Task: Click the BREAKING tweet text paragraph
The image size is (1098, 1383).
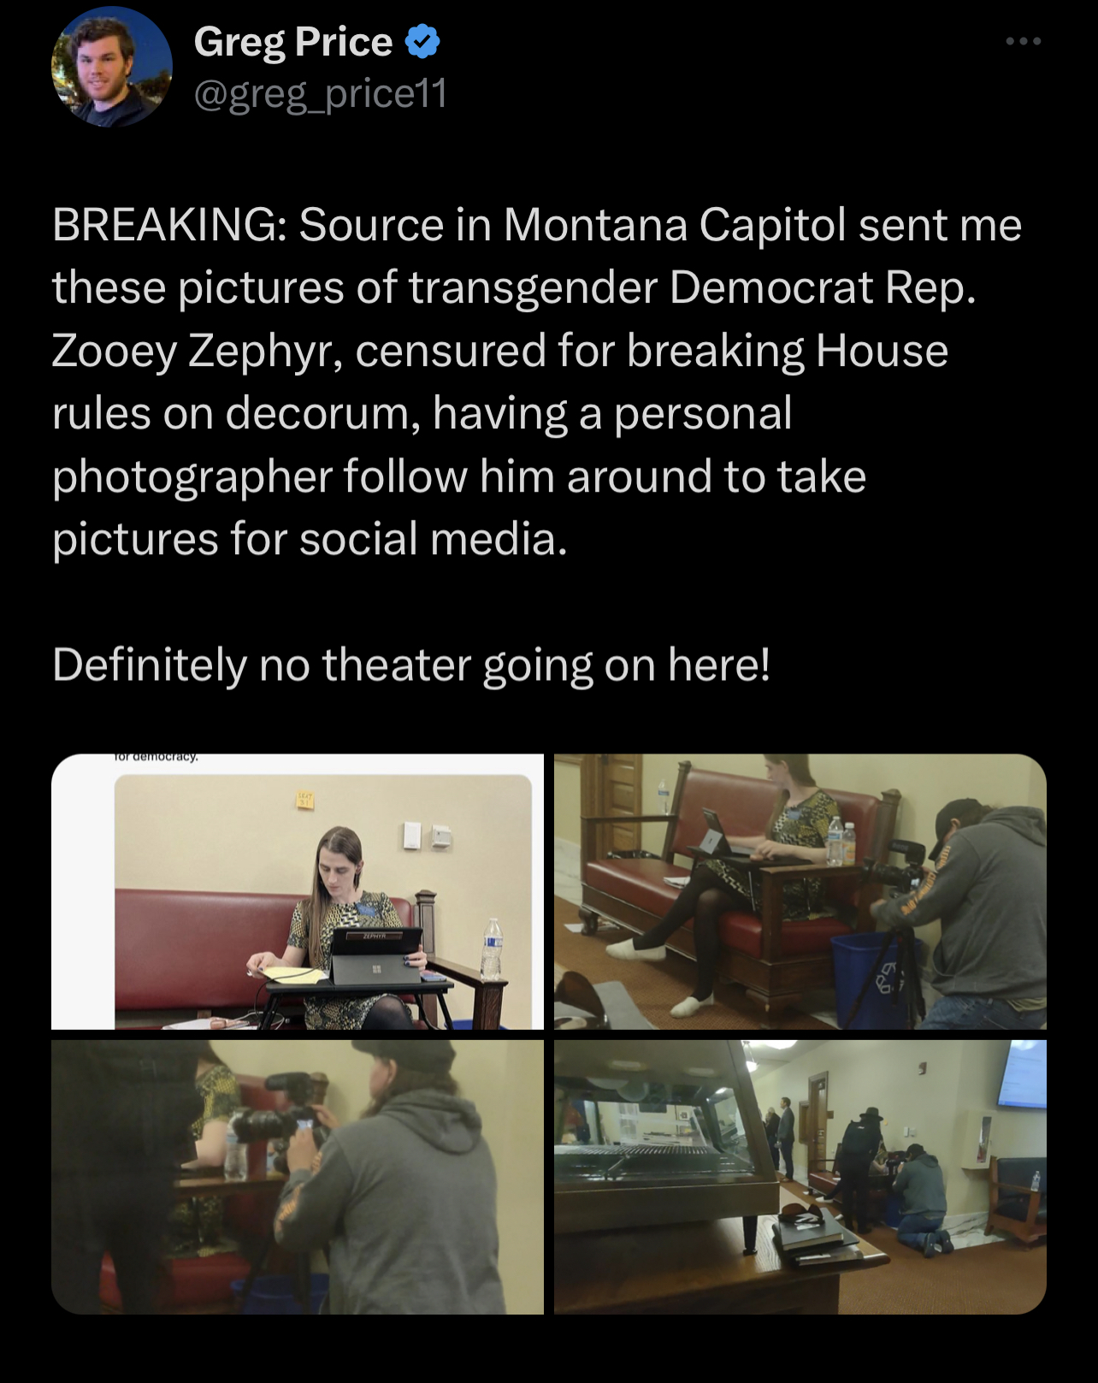Action: coord(537,381)
